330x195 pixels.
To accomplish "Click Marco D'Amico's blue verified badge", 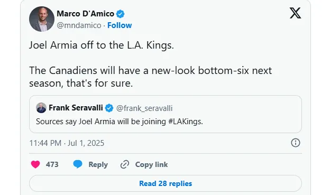I will pos(120,14).
